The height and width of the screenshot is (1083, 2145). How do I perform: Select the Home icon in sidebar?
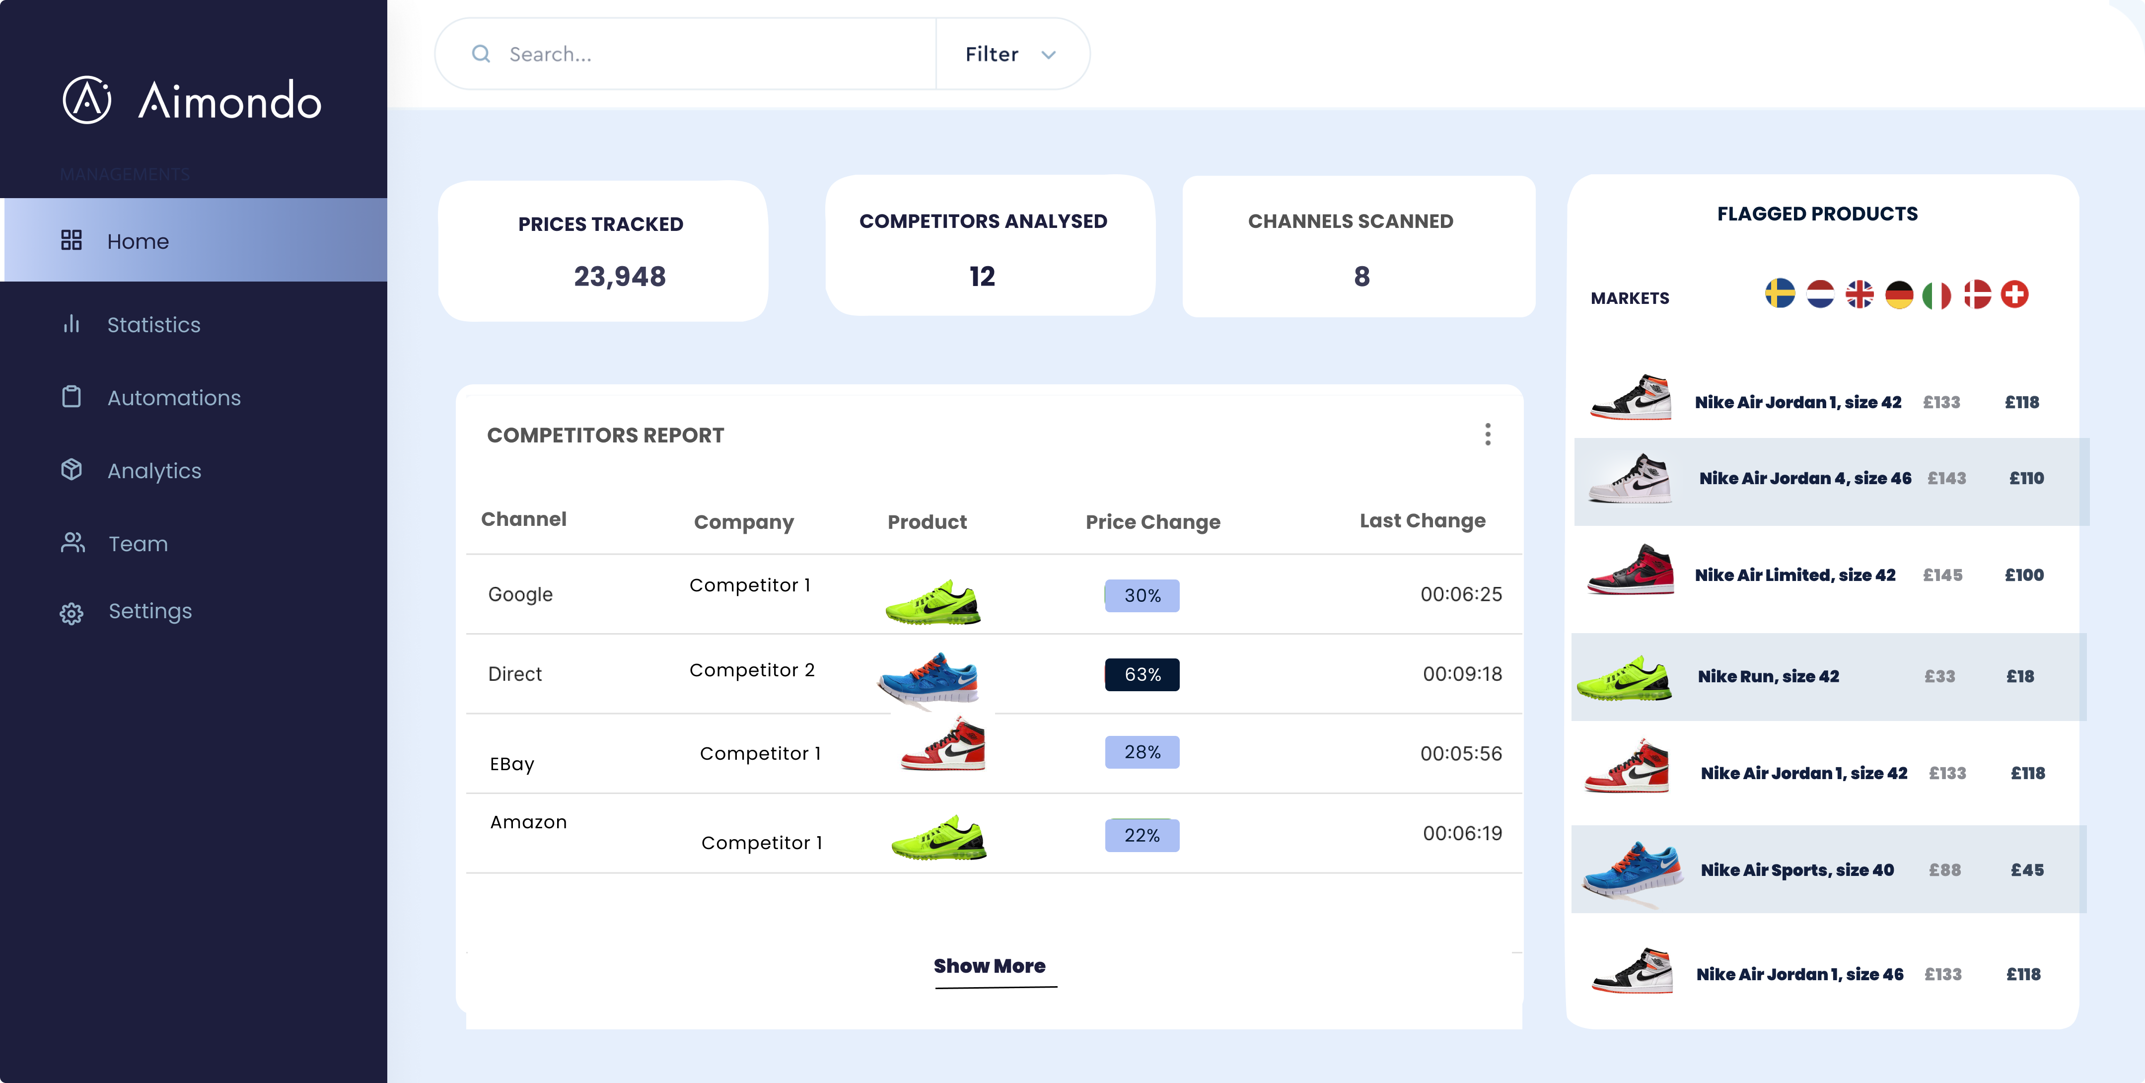pos(71,240)
